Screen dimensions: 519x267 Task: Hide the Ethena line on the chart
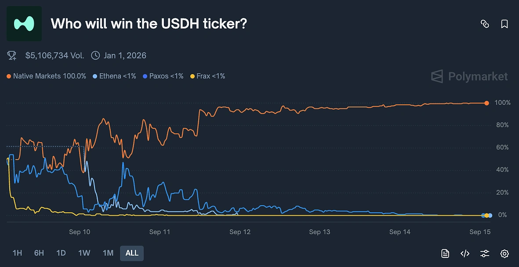coord(114,76)
